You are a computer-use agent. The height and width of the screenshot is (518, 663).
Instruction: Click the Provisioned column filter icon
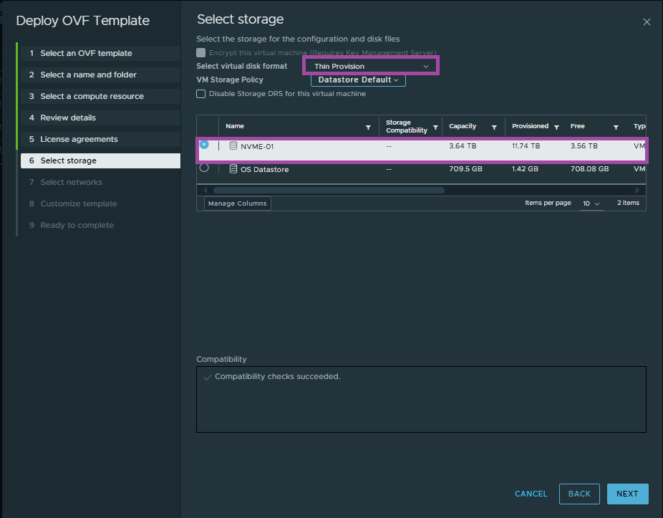[x=557, y=127]
